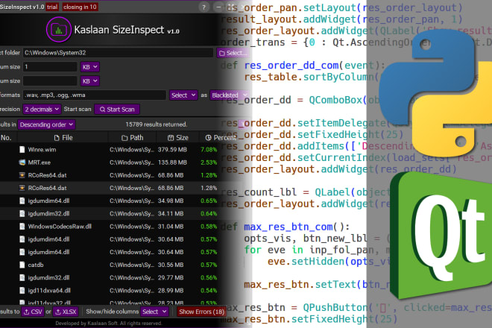This screenshot has width=492, height=328.
Task: Click the 28.99 MB size cell
Action: tap(171, 291)
